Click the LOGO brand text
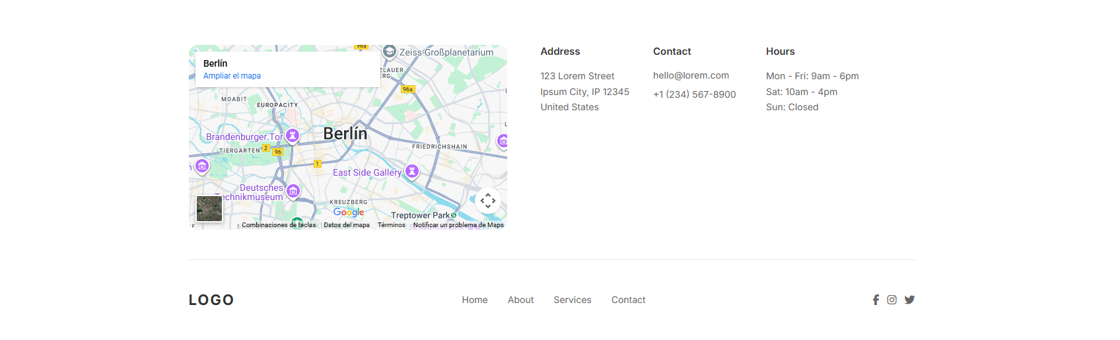This screenshot has width=1120, height=340. pos(211,300)
